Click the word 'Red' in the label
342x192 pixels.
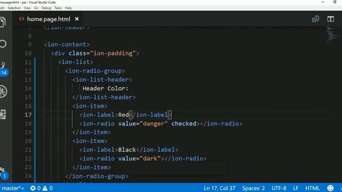click(123, 115)
